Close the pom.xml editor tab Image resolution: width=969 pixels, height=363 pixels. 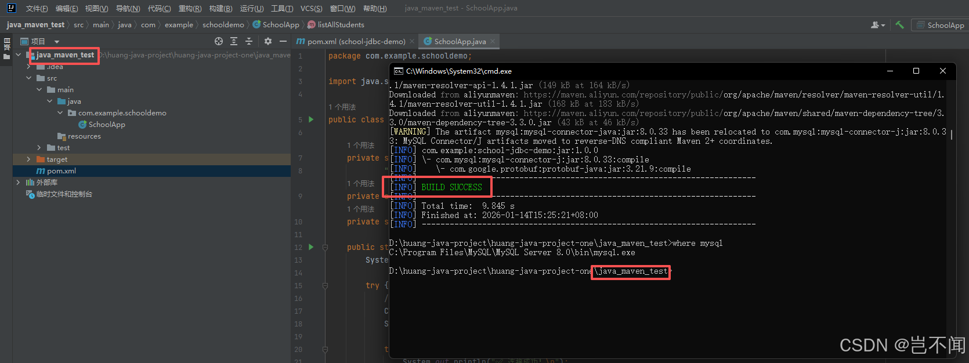coord(412,41)
